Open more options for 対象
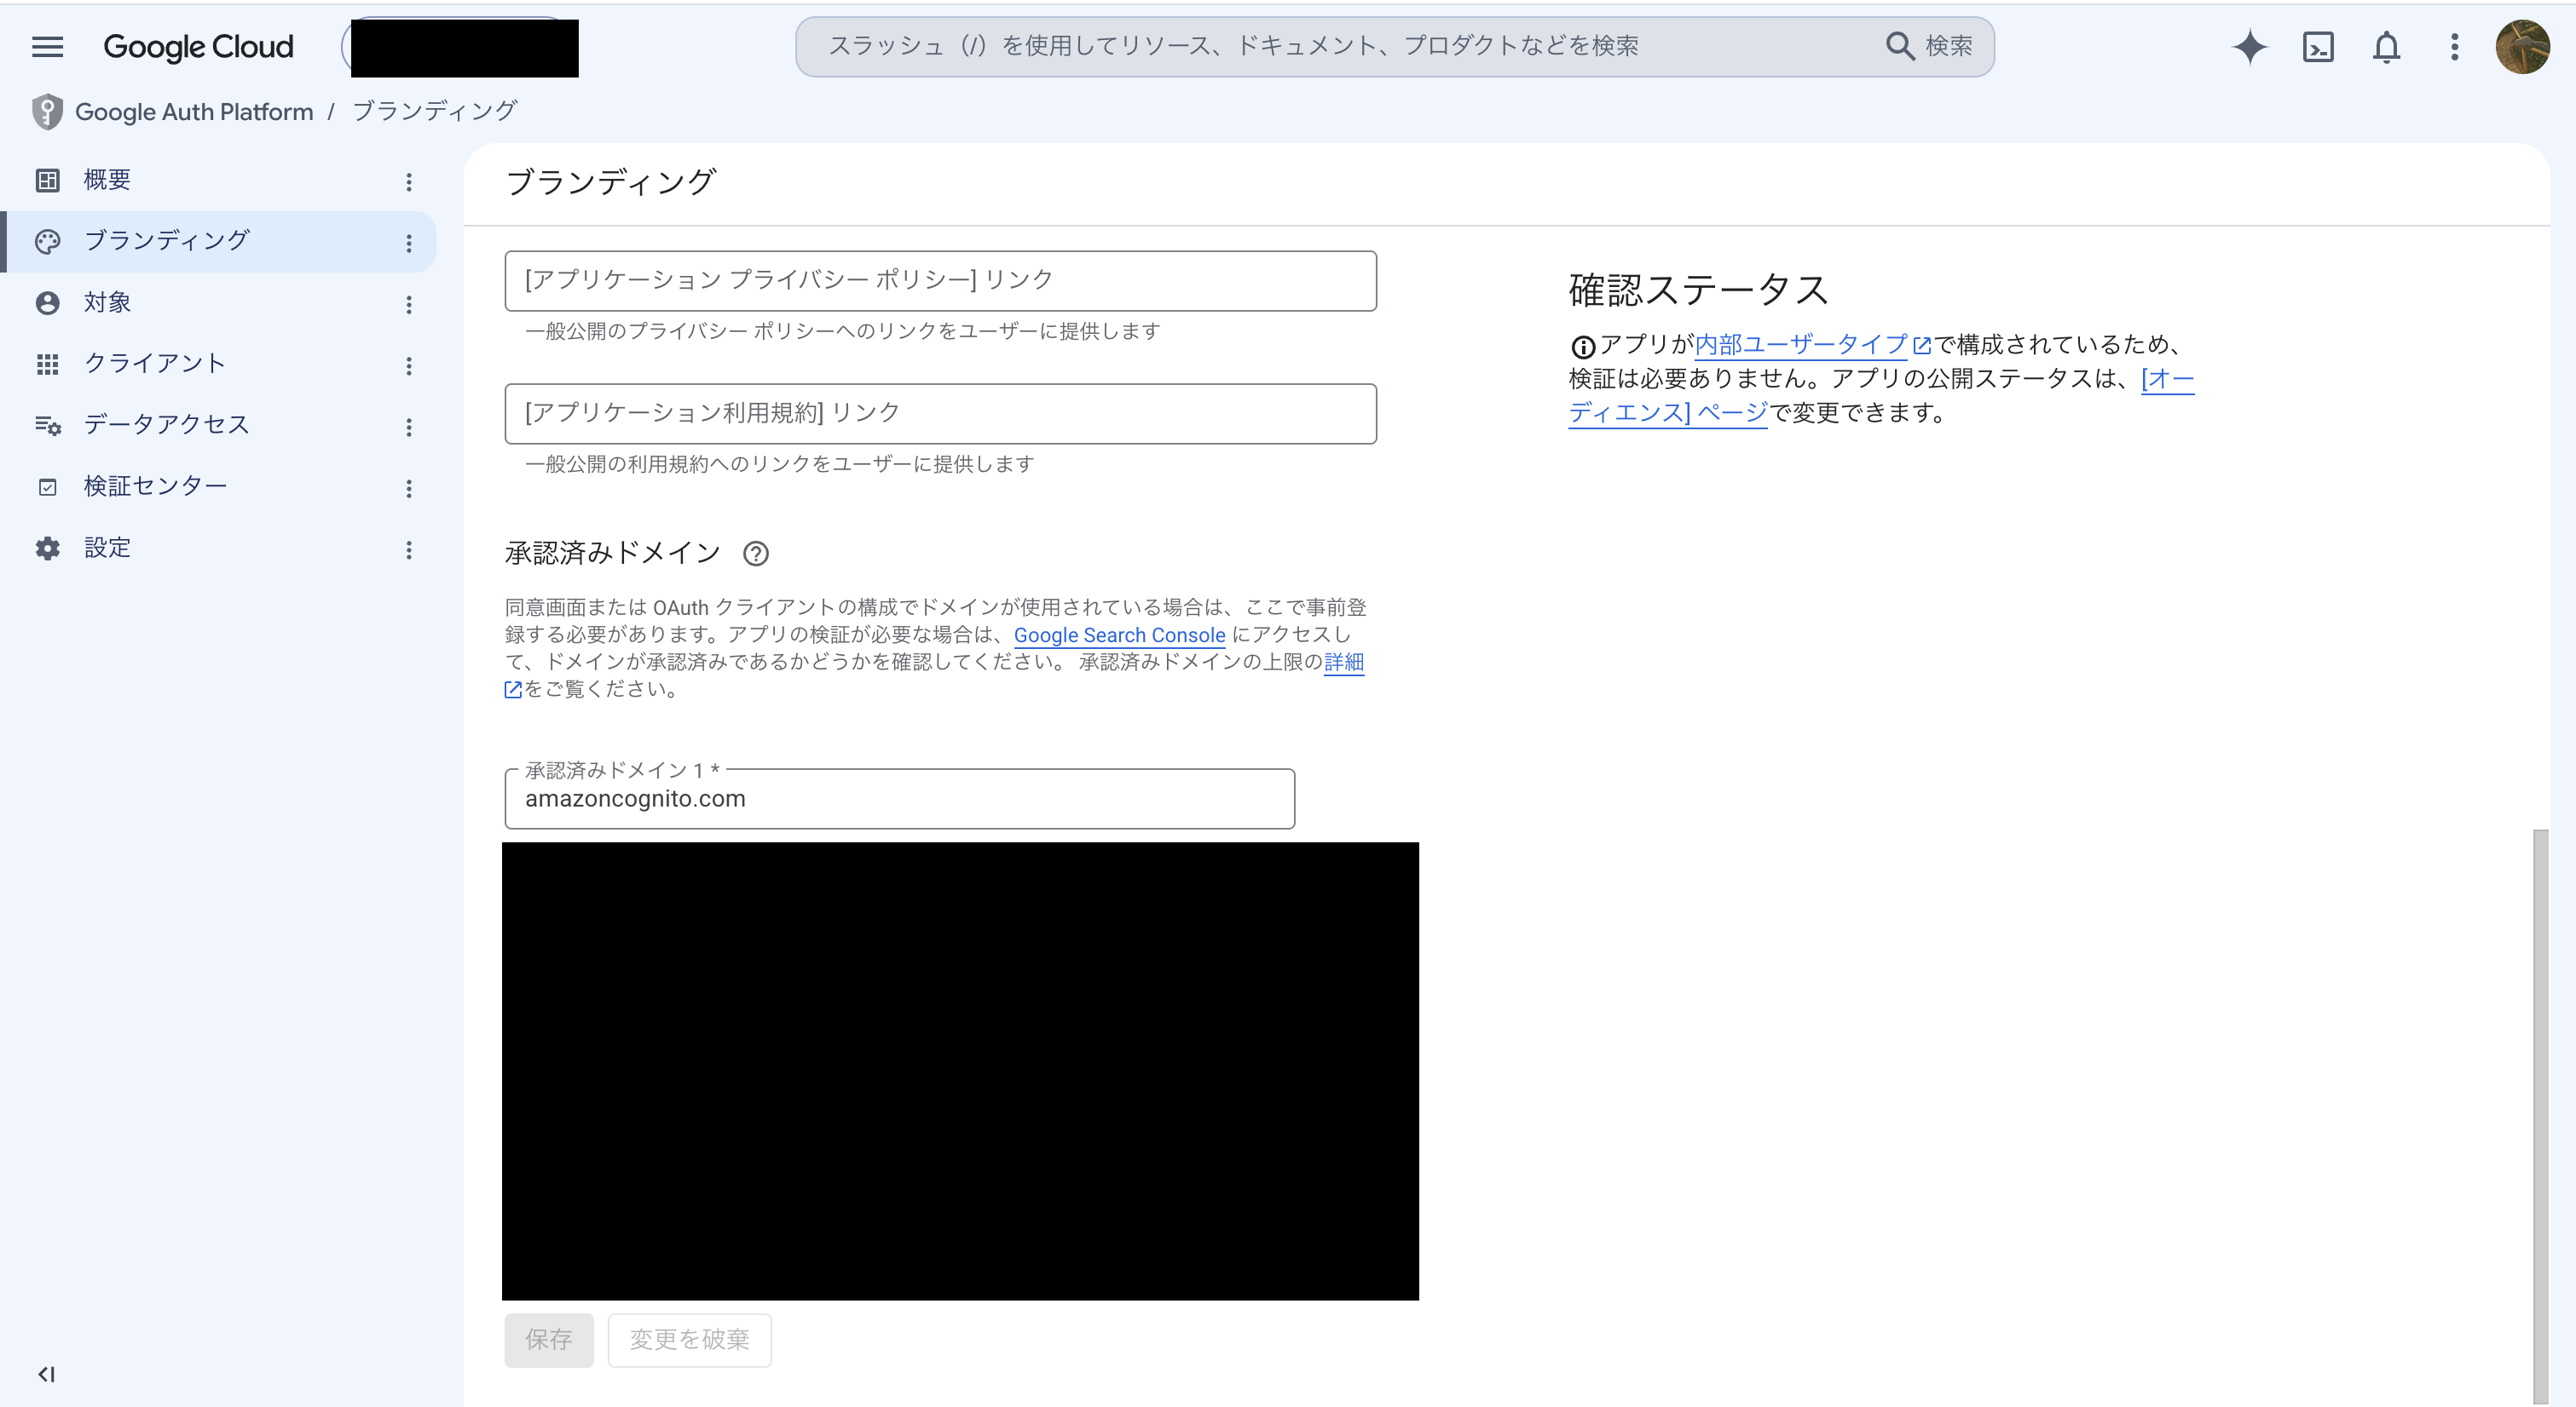The height and width of the screenshot is (1407, 2576). click(x=409, y=305)
